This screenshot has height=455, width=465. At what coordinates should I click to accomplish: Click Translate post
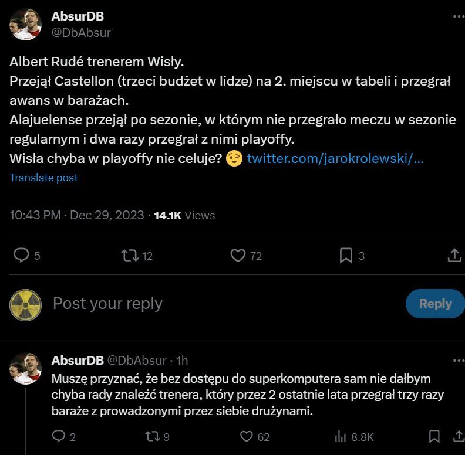[43, 178]
